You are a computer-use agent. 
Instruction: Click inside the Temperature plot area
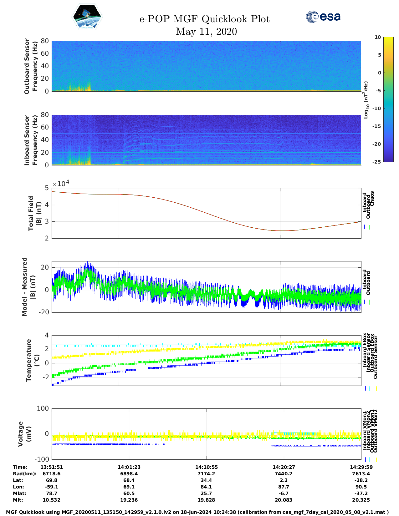pos(206,360)
